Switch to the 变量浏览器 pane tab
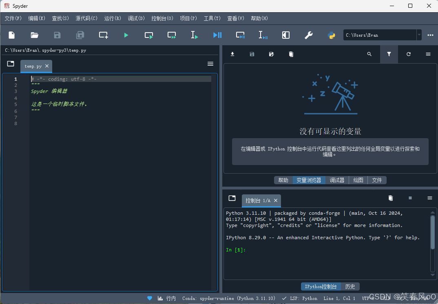The image size is (438, 304). (x=309, y=180)
